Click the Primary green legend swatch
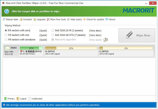This screenshot has width=158, height=109. point(6,99)
